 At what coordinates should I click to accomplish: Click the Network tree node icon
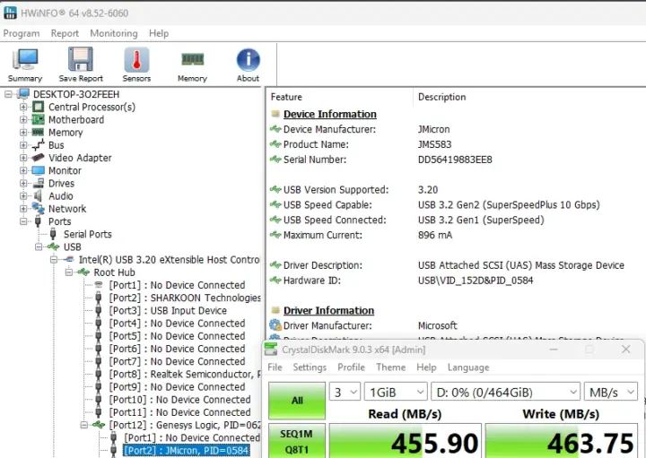(38, 208)
